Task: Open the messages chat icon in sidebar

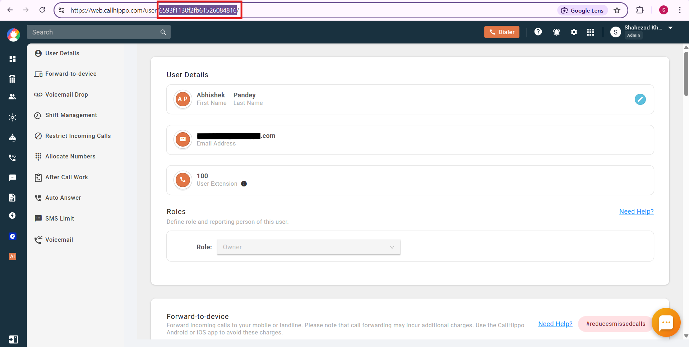Action: coord(13,177)
